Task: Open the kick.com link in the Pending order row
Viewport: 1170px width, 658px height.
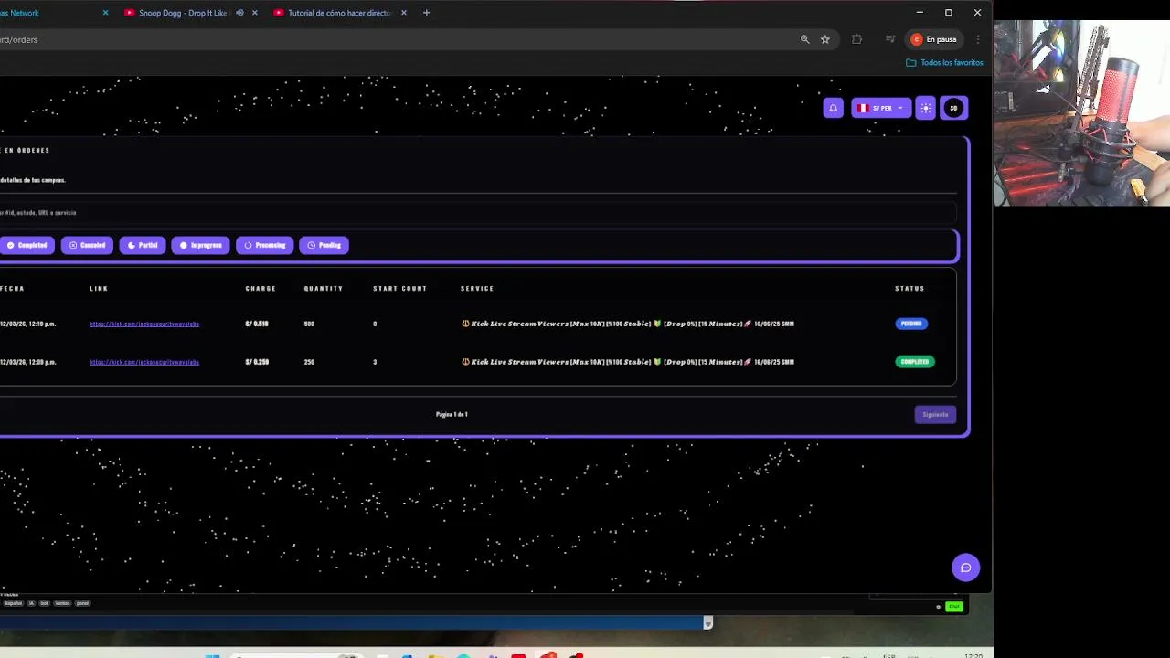Action: (x=144, y=324)
